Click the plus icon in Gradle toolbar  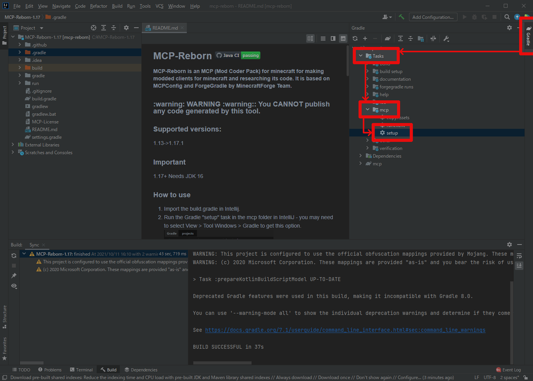point(365,39)
